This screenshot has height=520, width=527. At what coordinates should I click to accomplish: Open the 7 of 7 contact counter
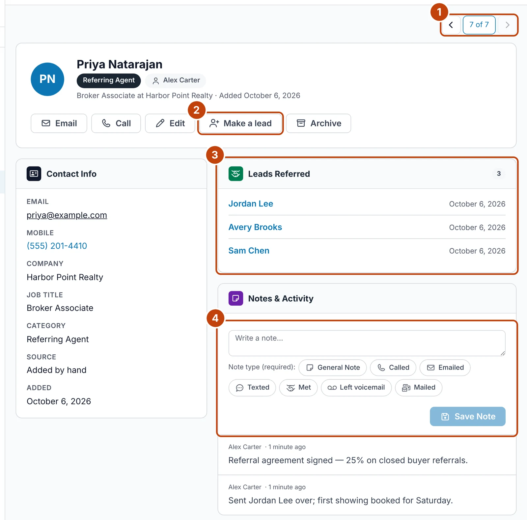[x=479, y=25]
